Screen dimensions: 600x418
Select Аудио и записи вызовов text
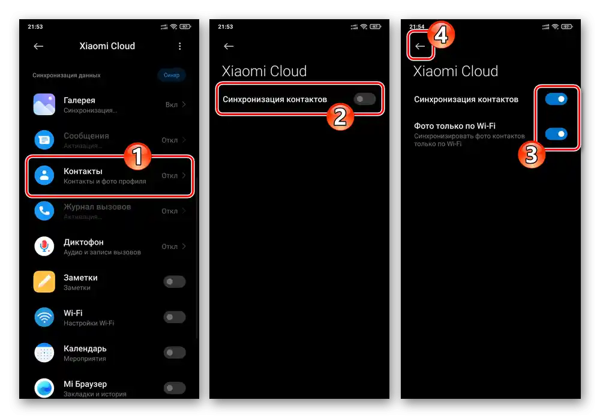point(102,252)
